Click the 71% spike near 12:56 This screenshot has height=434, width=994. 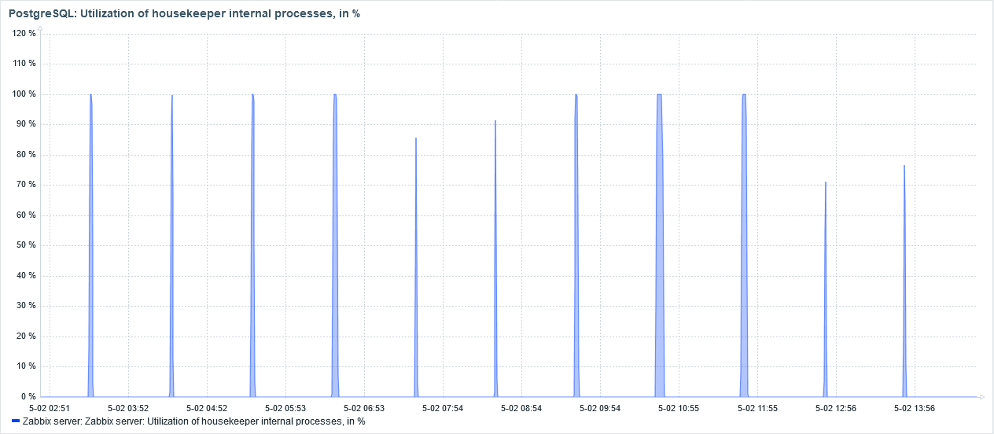pos(826,289)
